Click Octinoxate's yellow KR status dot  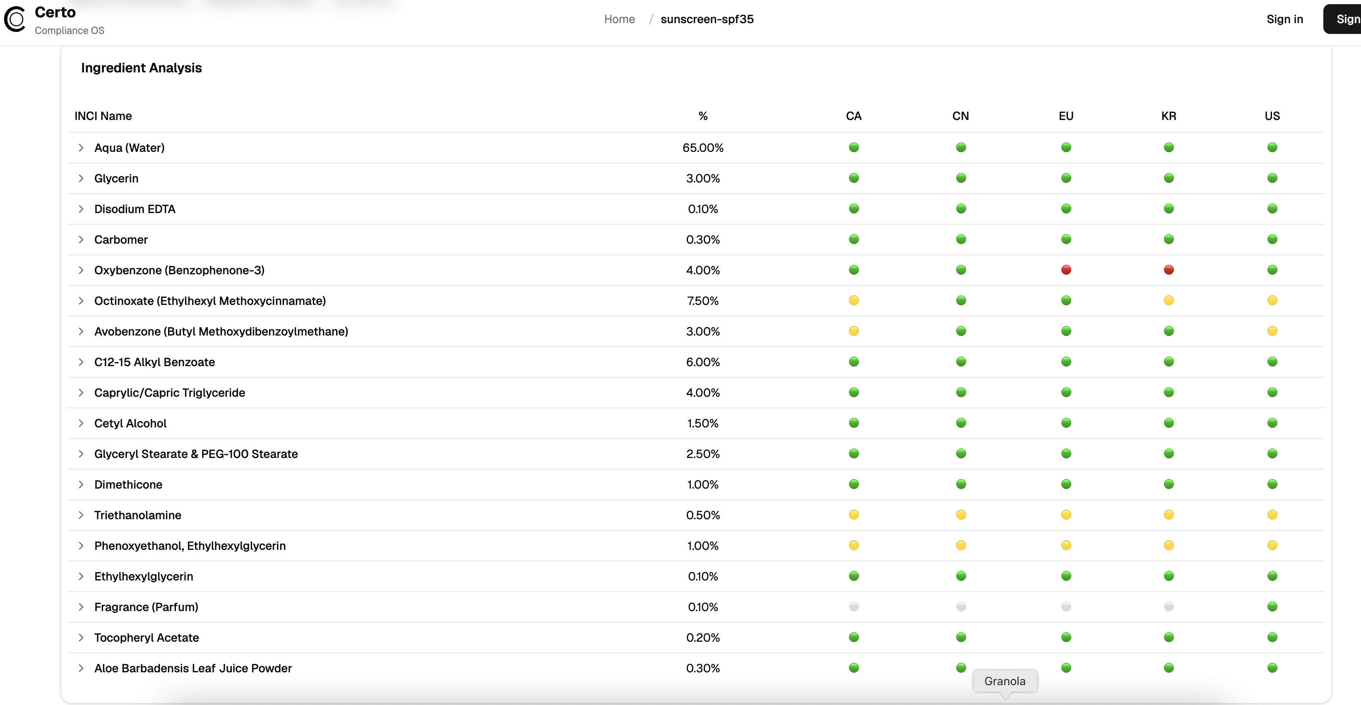[1169, 300]
